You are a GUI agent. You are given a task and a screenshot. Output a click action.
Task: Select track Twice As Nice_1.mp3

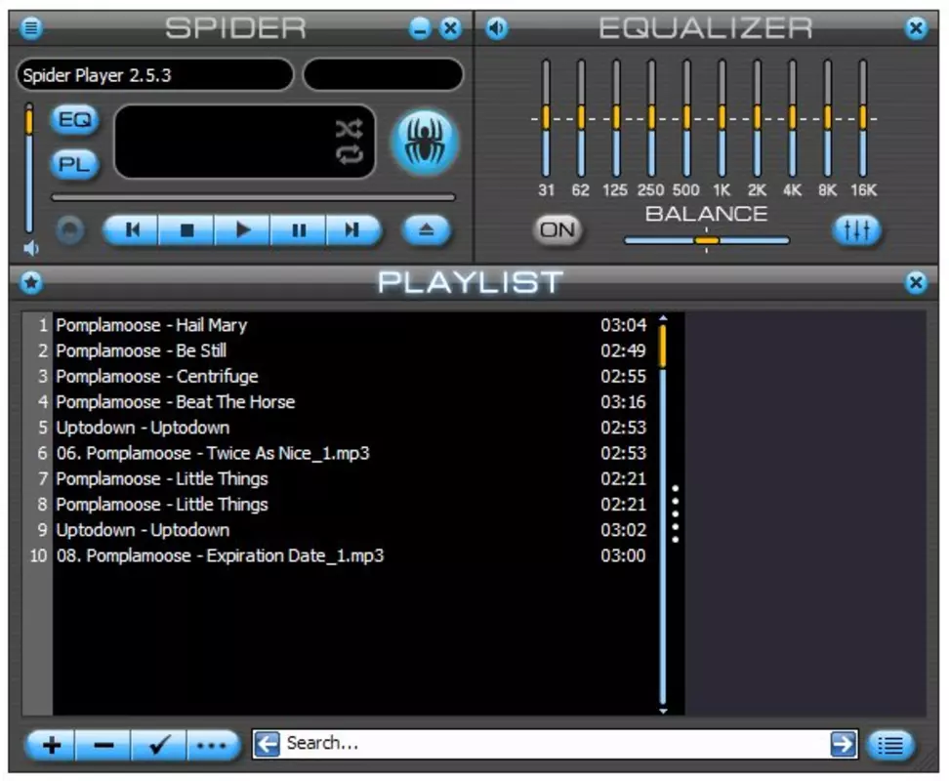tap(351, 453)
